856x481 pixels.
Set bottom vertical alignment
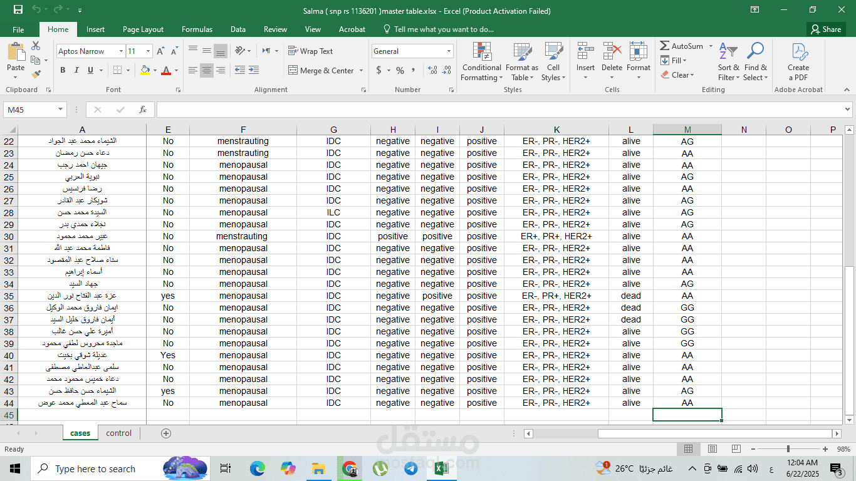220,51
